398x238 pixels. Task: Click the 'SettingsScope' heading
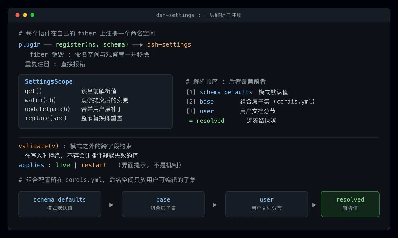click(49, 82)
